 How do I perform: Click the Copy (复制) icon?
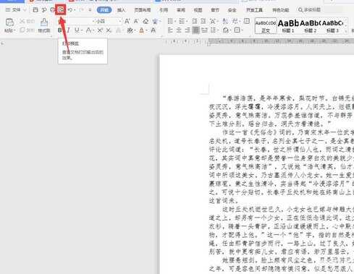tap(22, 30)
